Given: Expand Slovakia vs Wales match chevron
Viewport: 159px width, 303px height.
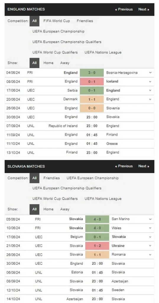Looking at the screenshot, I should point(150,228).
